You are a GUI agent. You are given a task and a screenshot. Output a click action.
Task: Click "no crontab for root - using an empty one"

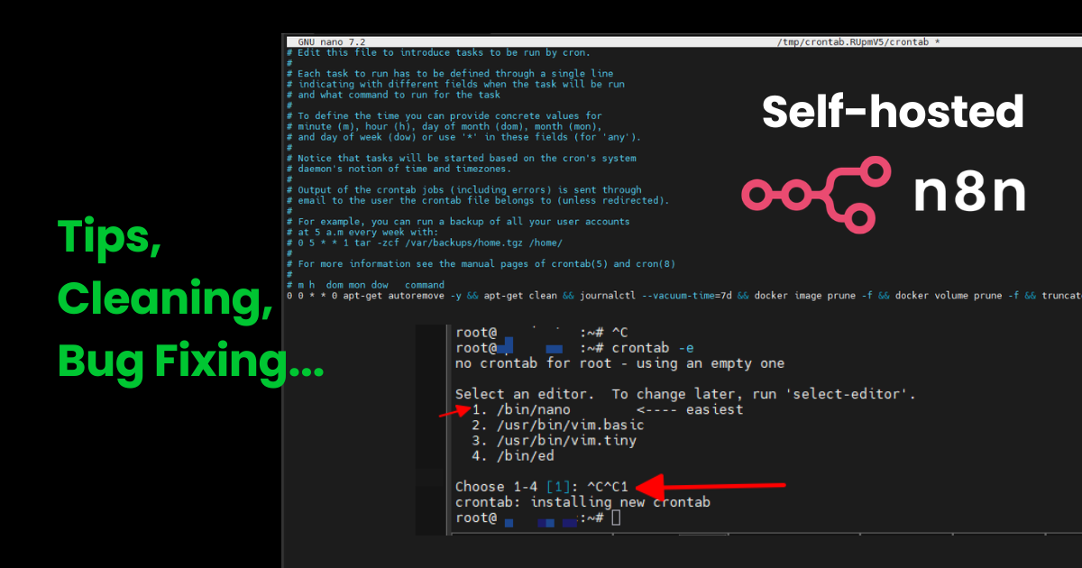[x=620, y=363]
